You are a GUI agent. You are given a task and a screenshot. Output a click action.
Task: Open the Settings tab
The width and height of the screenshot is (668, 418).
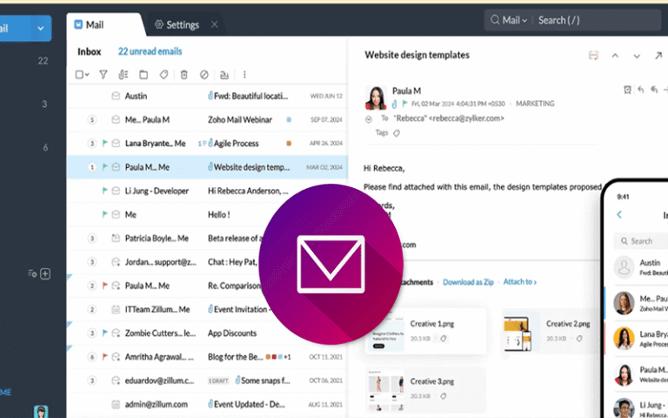click(x=177, y=24)
